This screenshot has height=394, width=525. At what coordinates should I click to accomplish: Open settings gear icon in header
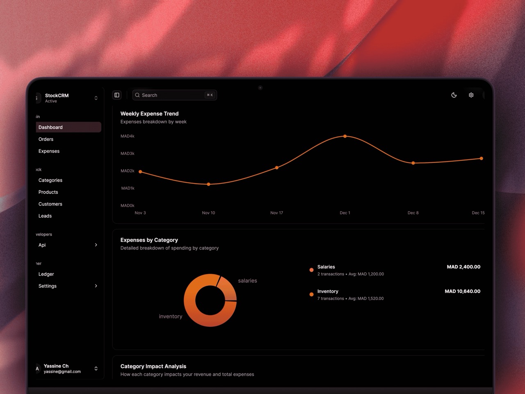(471, 95)
